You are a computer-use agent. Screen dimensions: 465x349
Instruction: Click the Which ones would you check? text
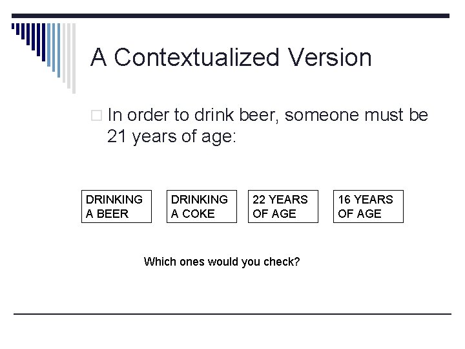(x=222, y=262)
